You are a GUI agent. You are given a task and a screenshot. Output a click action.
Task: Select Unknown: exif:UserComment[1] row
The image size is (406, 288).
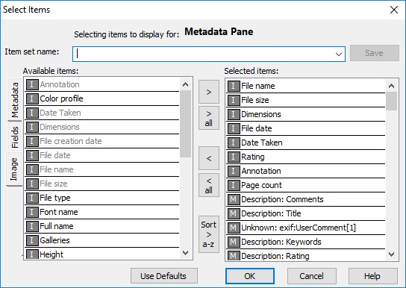click(306, 228)
